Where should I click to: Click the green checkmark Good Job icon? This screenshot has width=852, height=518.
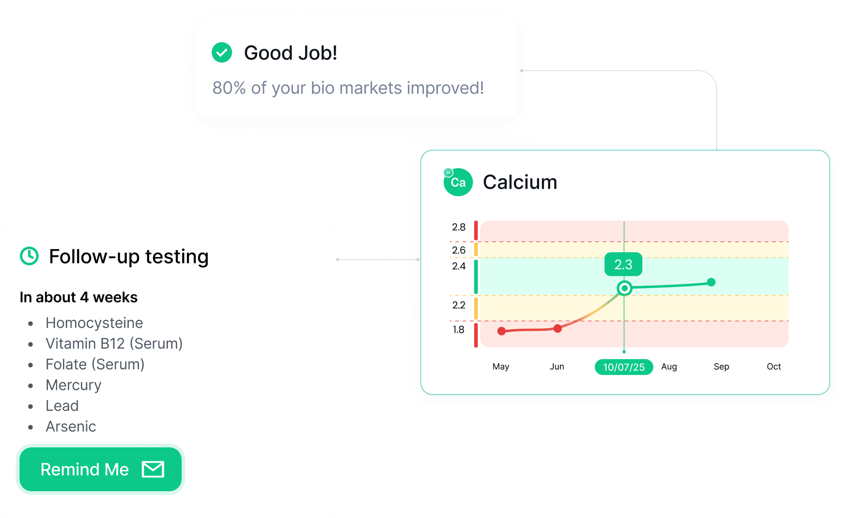221,53
